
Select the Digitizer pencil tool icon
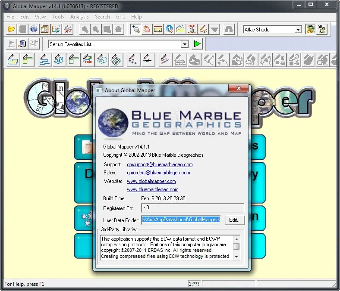click(x=203, y=29)
